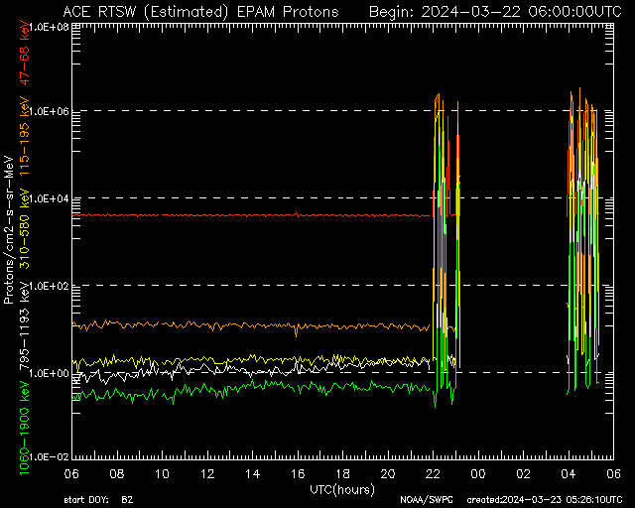The image size is (635, 508).
Task: Click the red 47-68 keV legend label
Action: click(24, 53)
